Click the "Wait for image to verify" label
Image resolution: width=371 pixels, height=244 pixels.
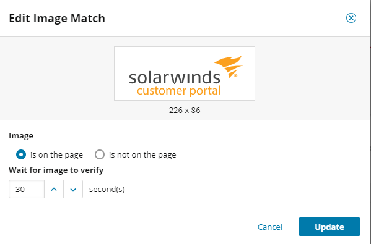coord(56,170)
